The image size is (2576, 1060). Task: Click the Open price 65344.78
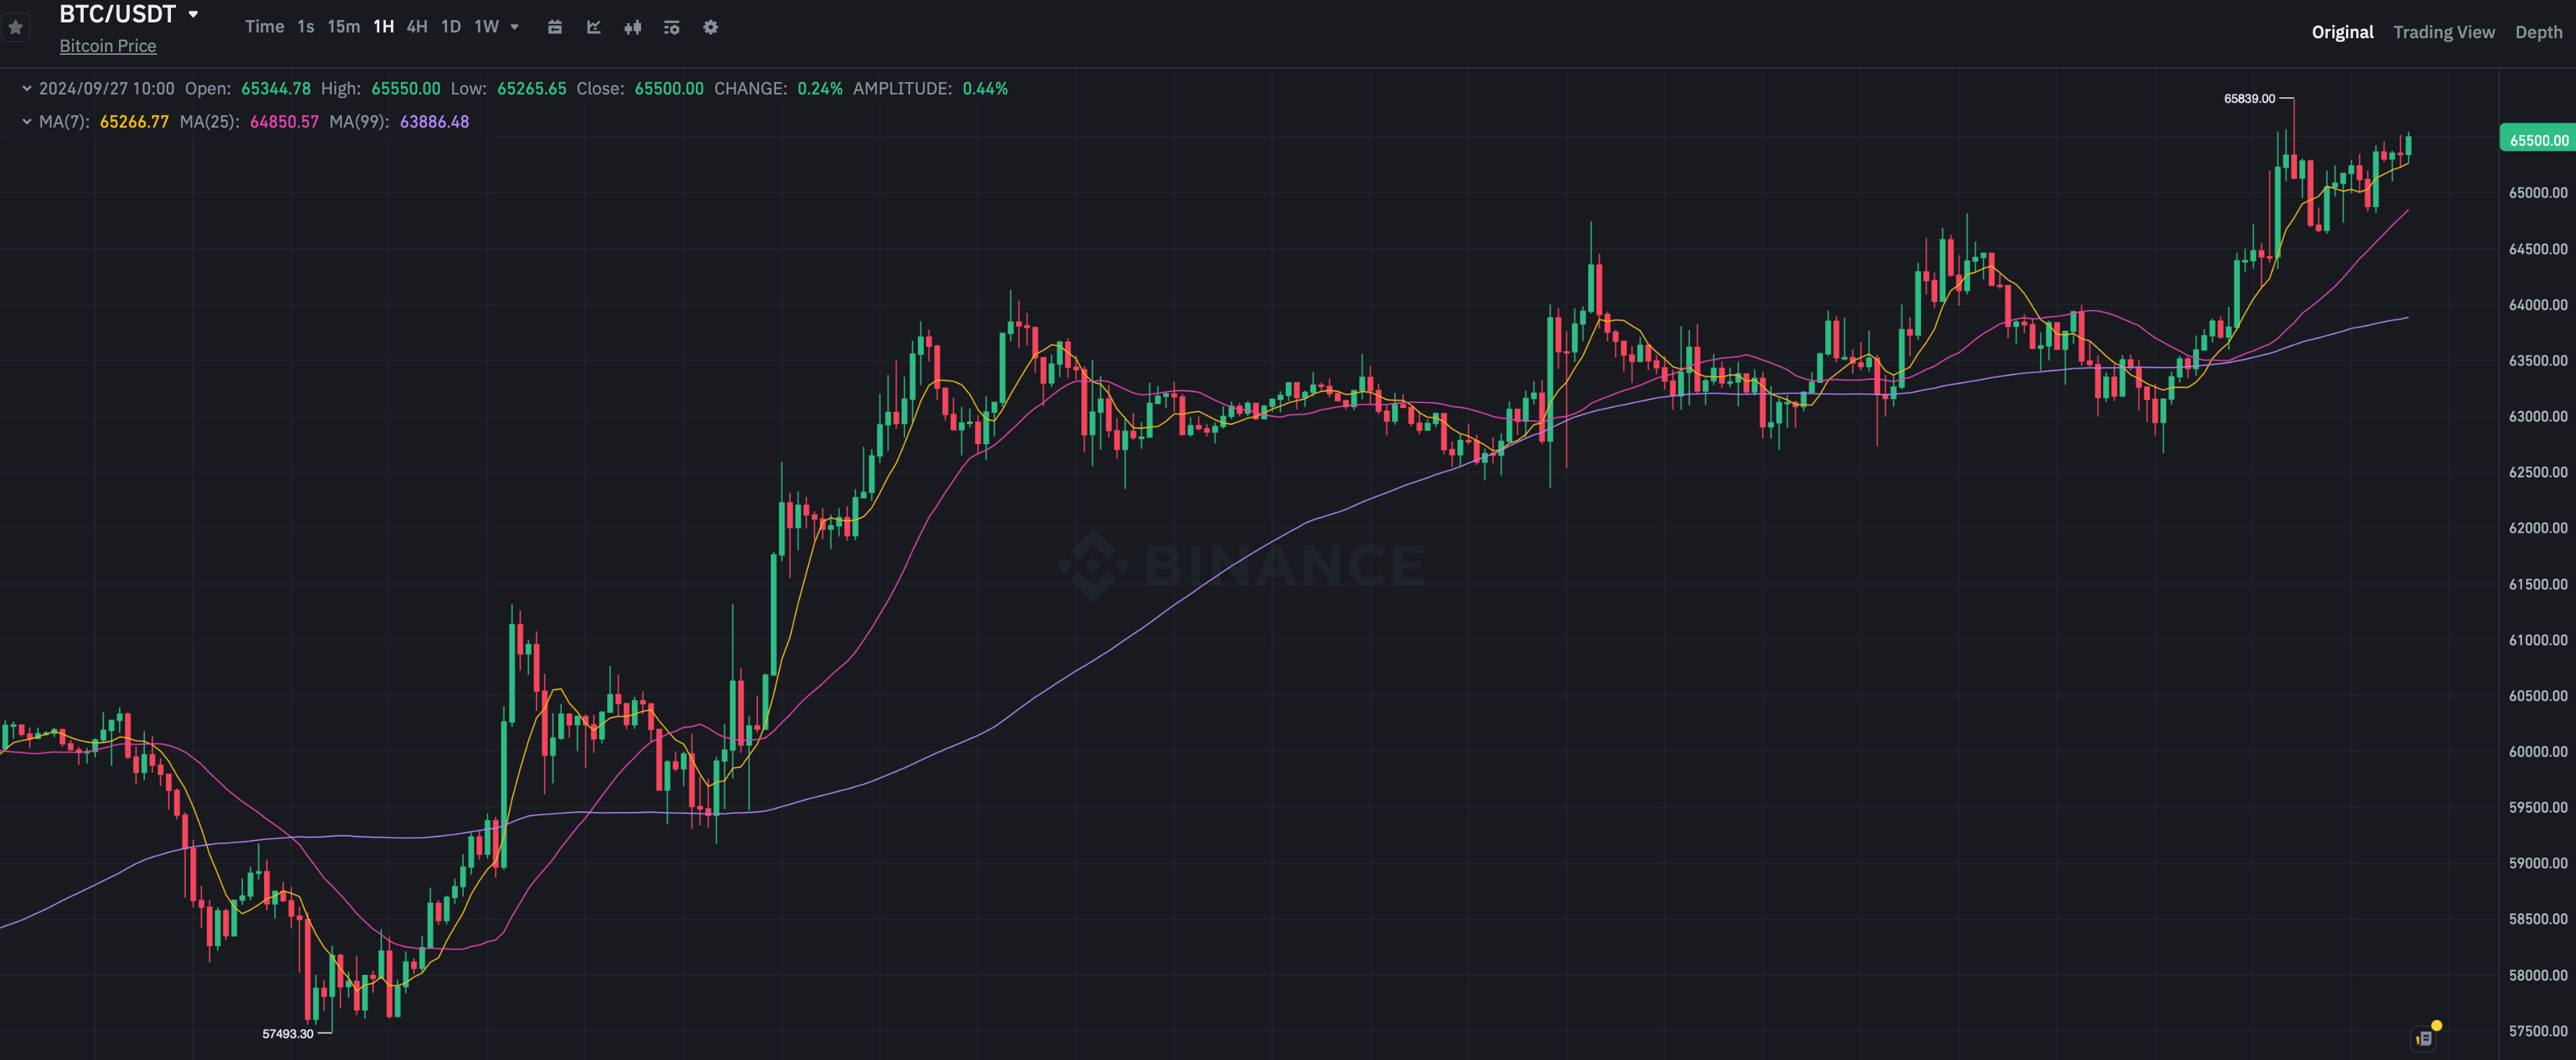point(276,89)
